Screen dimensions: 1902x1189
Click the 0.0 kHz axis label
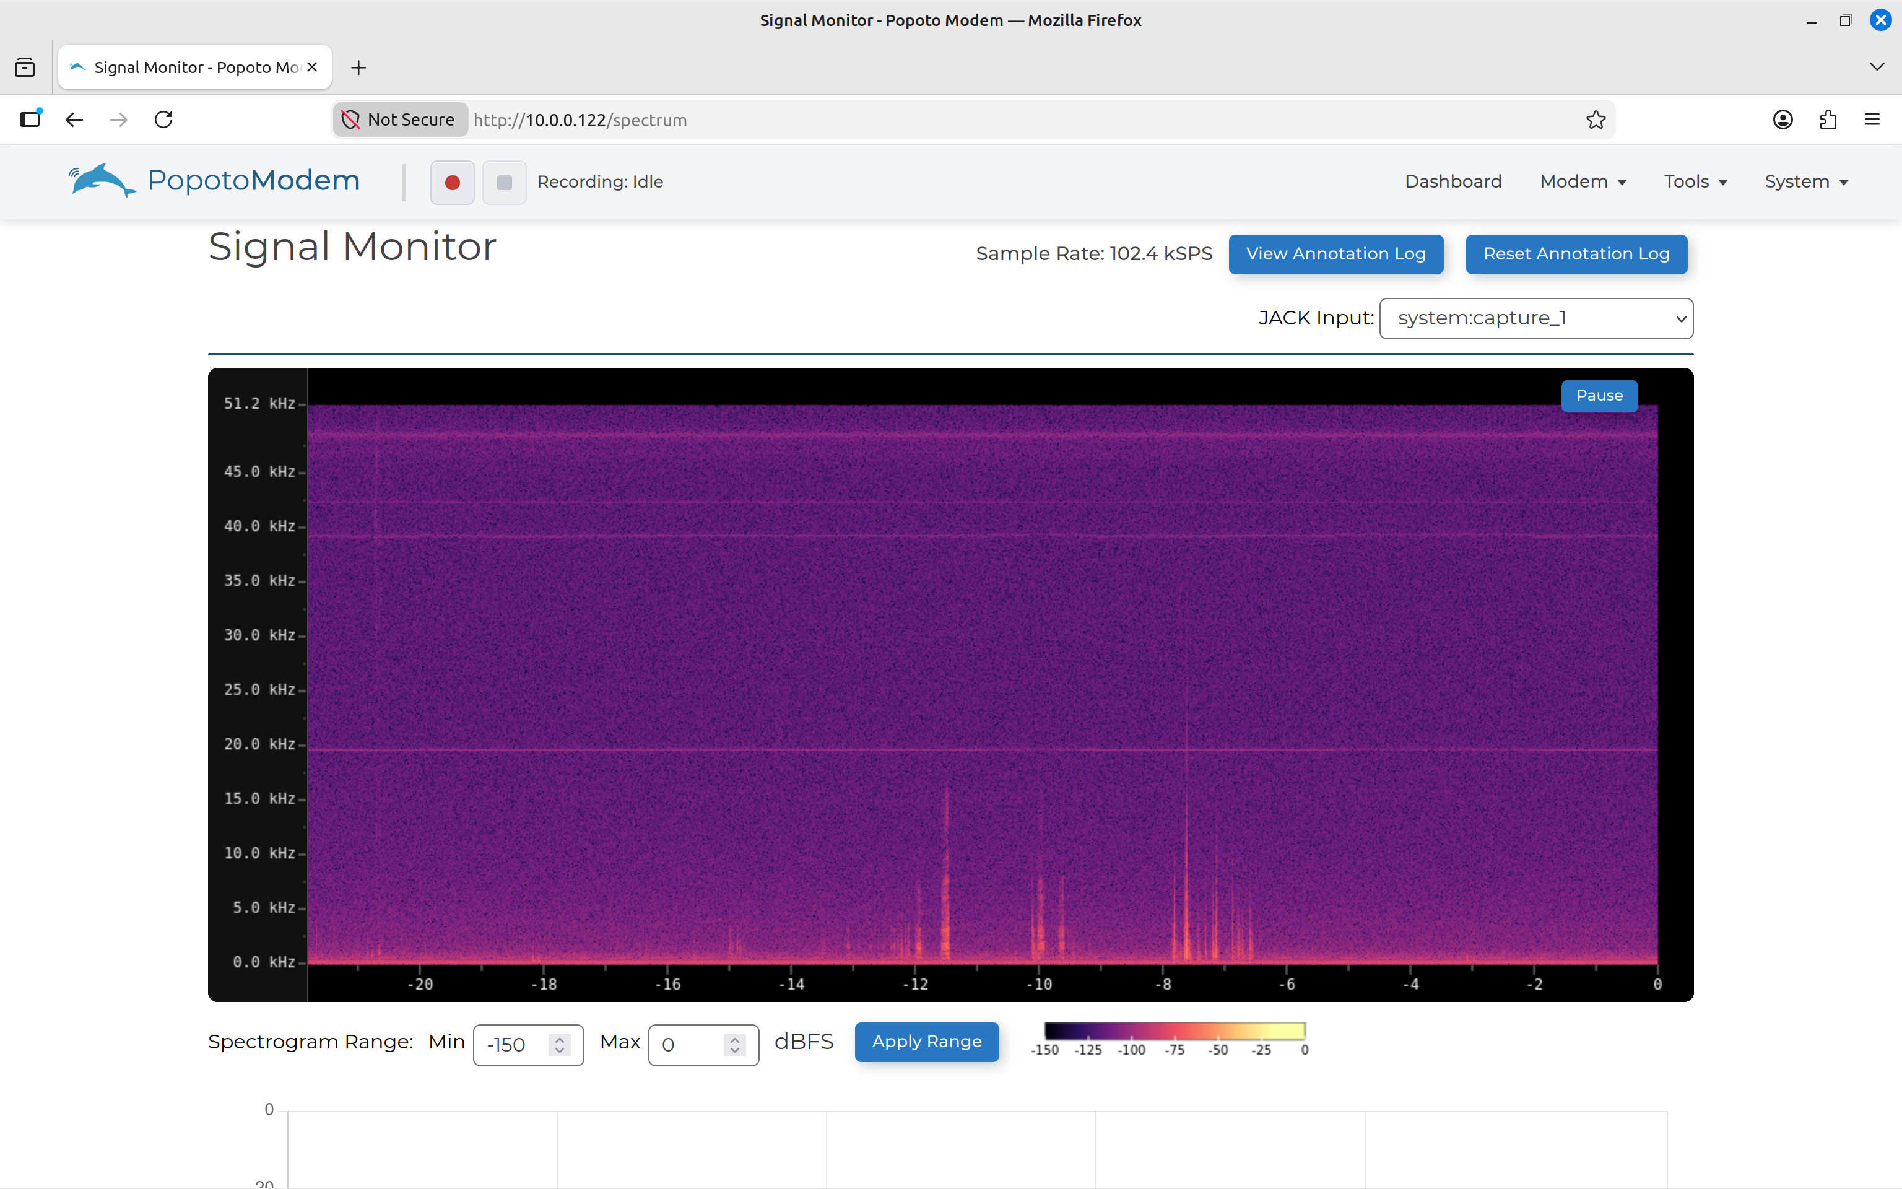coord(263,962)
